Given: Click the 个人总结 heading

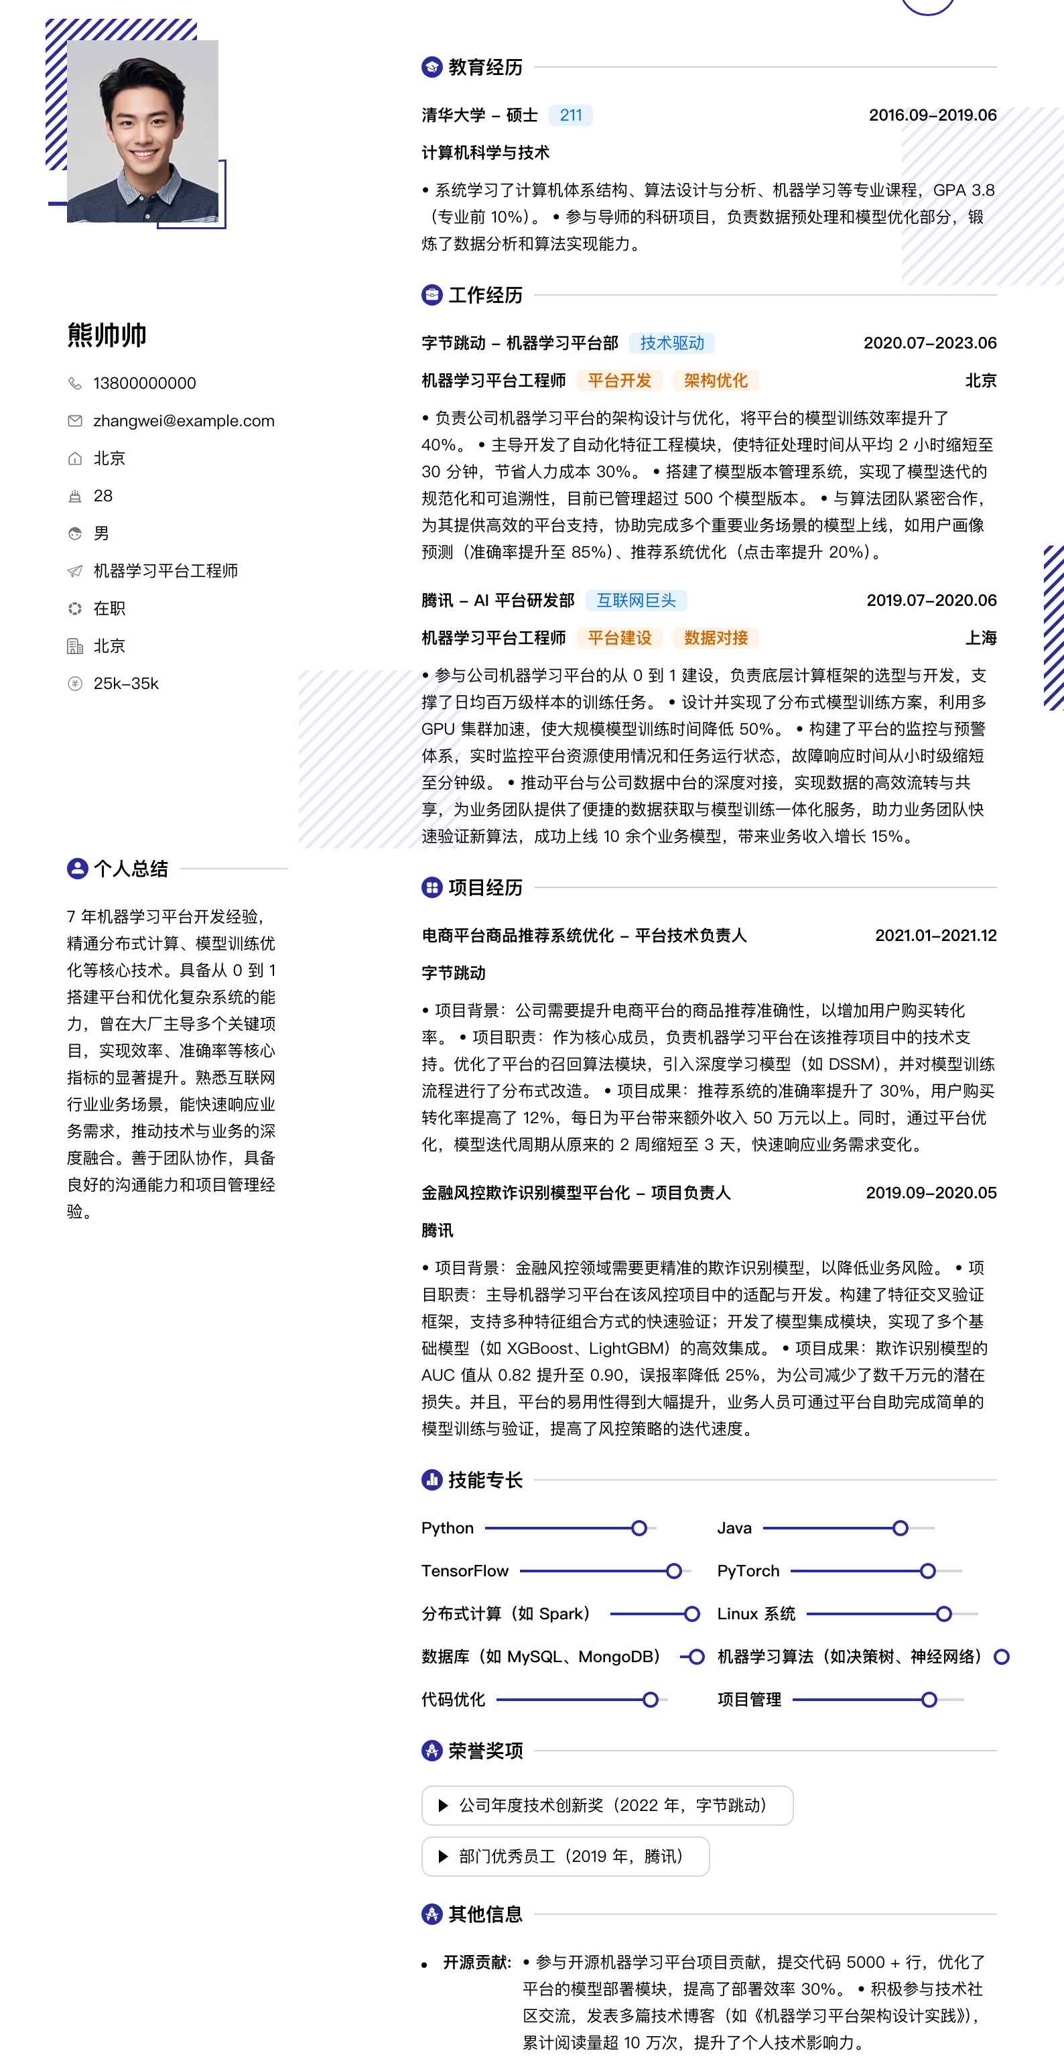Looking at the screenshot, I should [131, 868].
